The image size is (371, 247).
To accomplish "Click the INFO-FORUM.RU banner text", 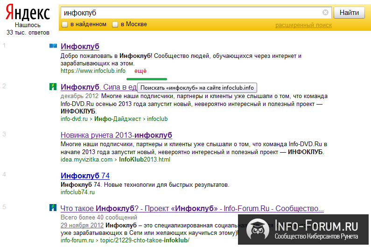I will coord(316,226).
